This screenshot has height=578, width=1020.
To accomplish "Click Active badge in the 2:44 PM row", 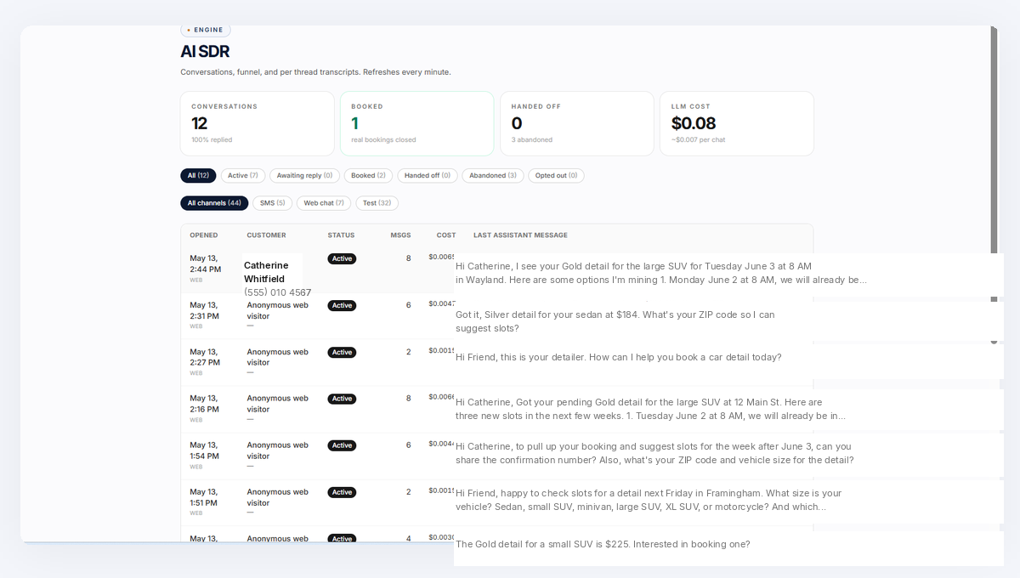I will point(342,258).
